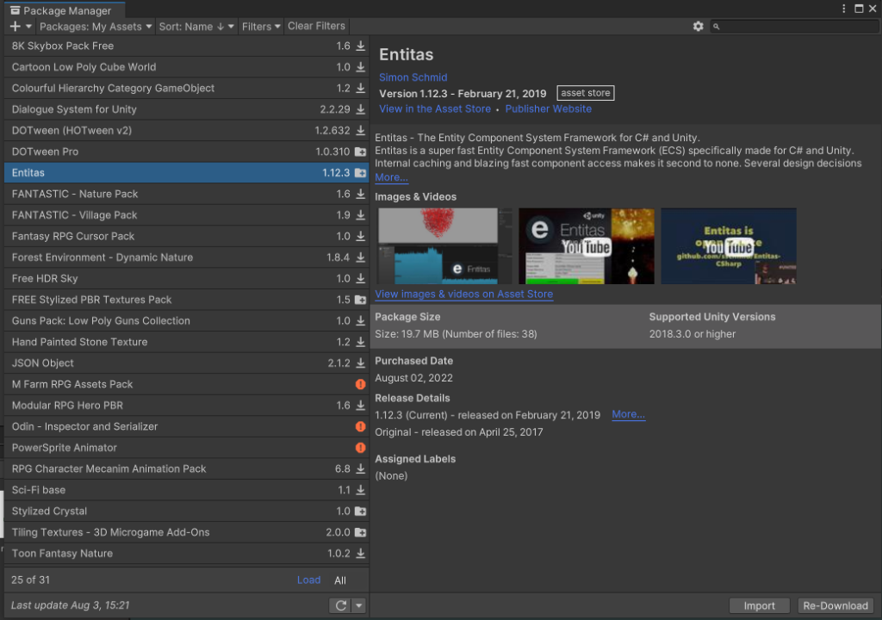Image resolution: width=882 pixels, height=620 pixels.
Task: Open first Entitas profiler screenshot thumbnail
Action: click(x=445, y=246)
